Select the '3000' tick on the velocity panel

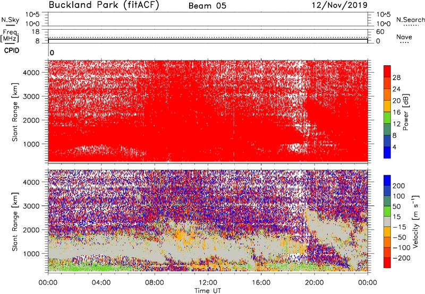31,206
